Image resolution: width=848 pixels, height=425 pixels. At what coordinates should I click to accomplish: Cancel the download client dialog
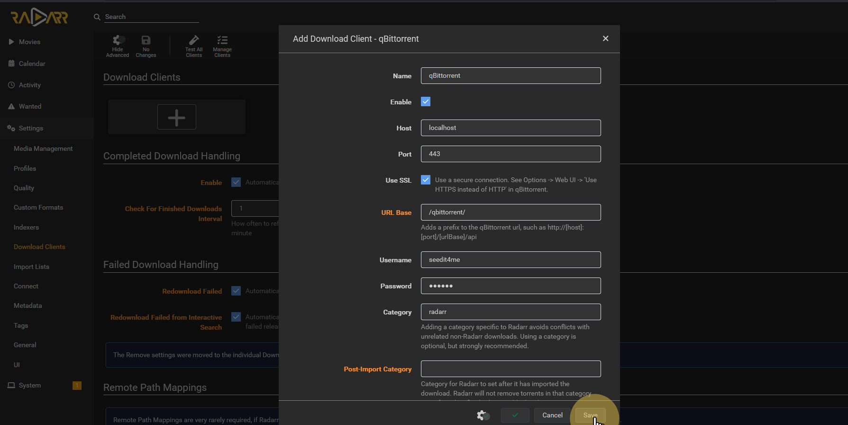click(552, 415)
